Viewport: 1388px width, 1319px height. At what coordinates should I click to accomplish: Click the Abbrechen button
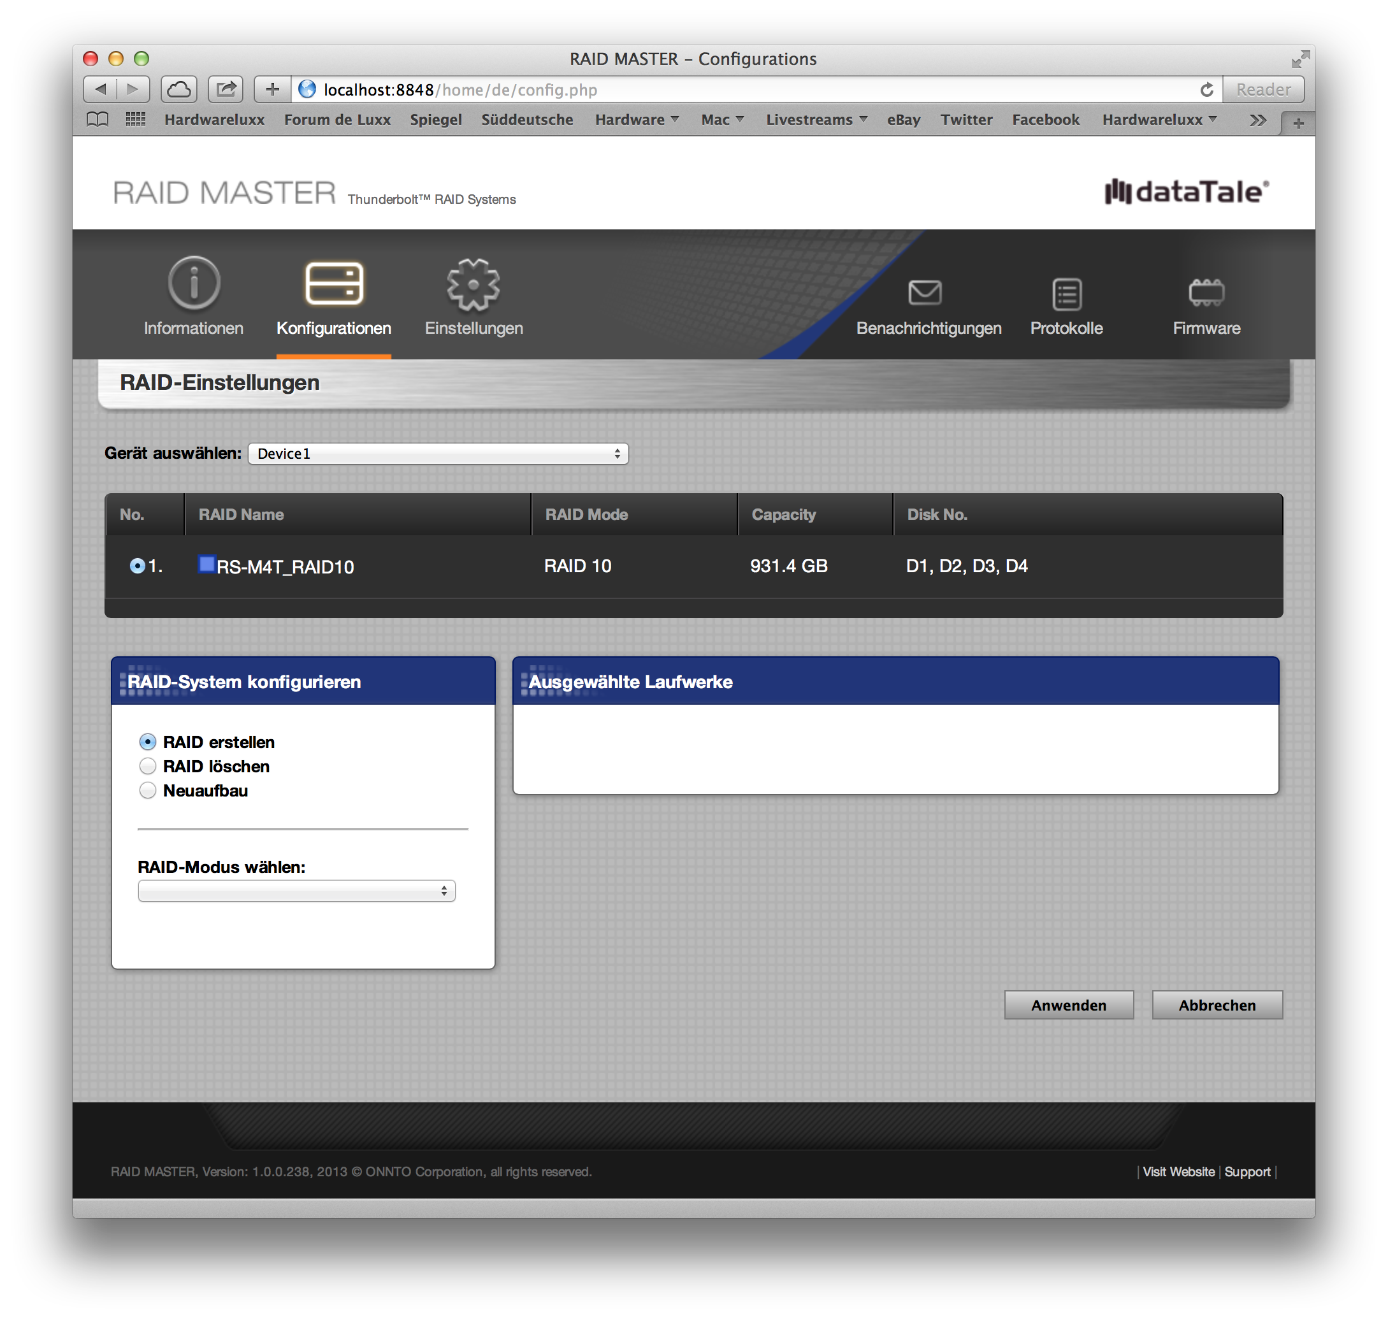pos(1217,1005)
